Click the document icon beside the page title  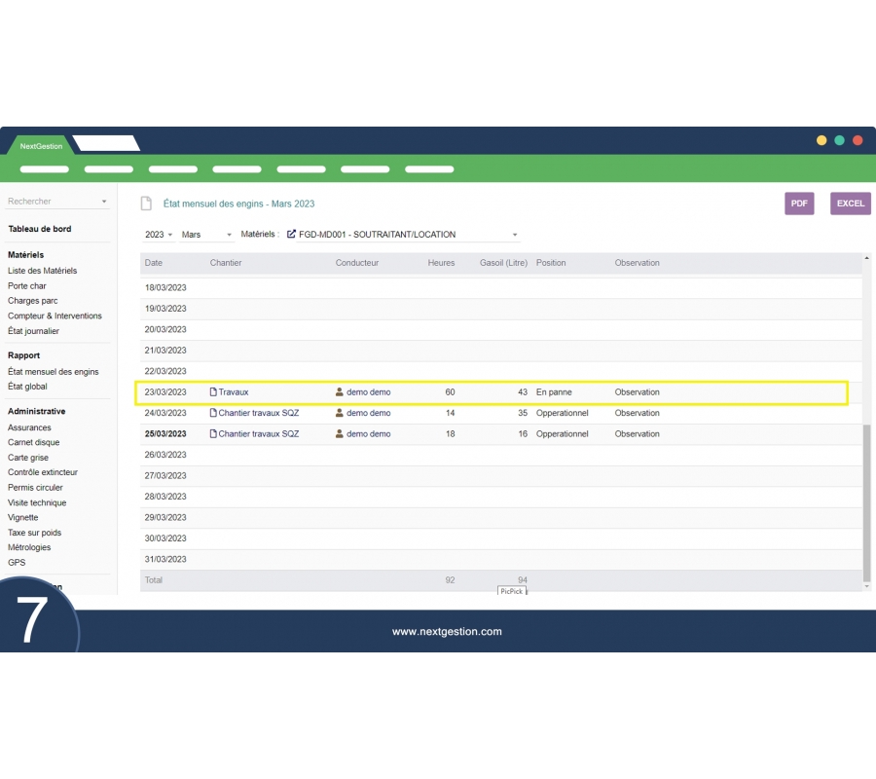coord(146,204)
